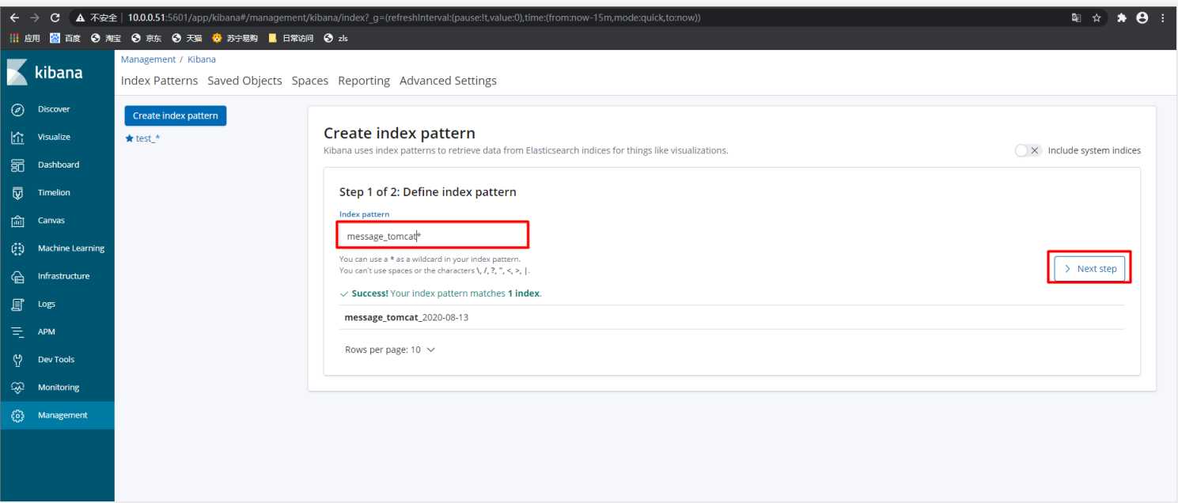Click Step 1 of 2 heading
1178x503 pixels.
tap(427, 192)
